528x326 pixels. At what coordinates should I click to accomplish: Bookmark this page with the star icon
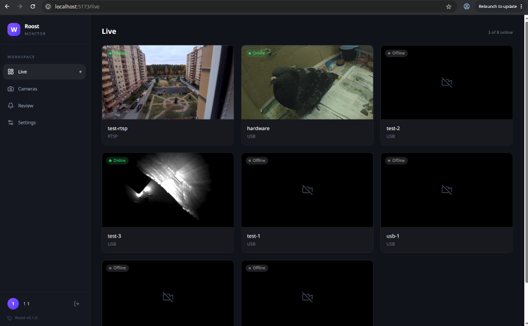click(x=449, y=6)
